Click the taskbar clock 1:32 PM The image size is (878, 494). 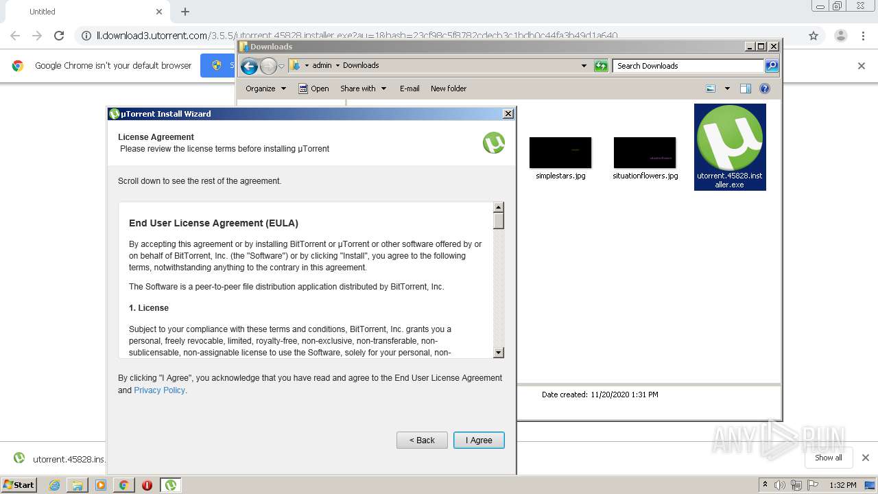pos(843,485)
